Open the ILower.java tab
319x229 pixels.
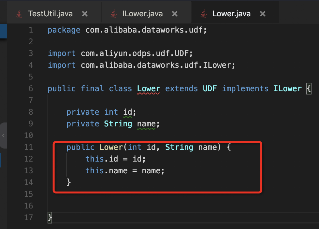click(142, 14)
